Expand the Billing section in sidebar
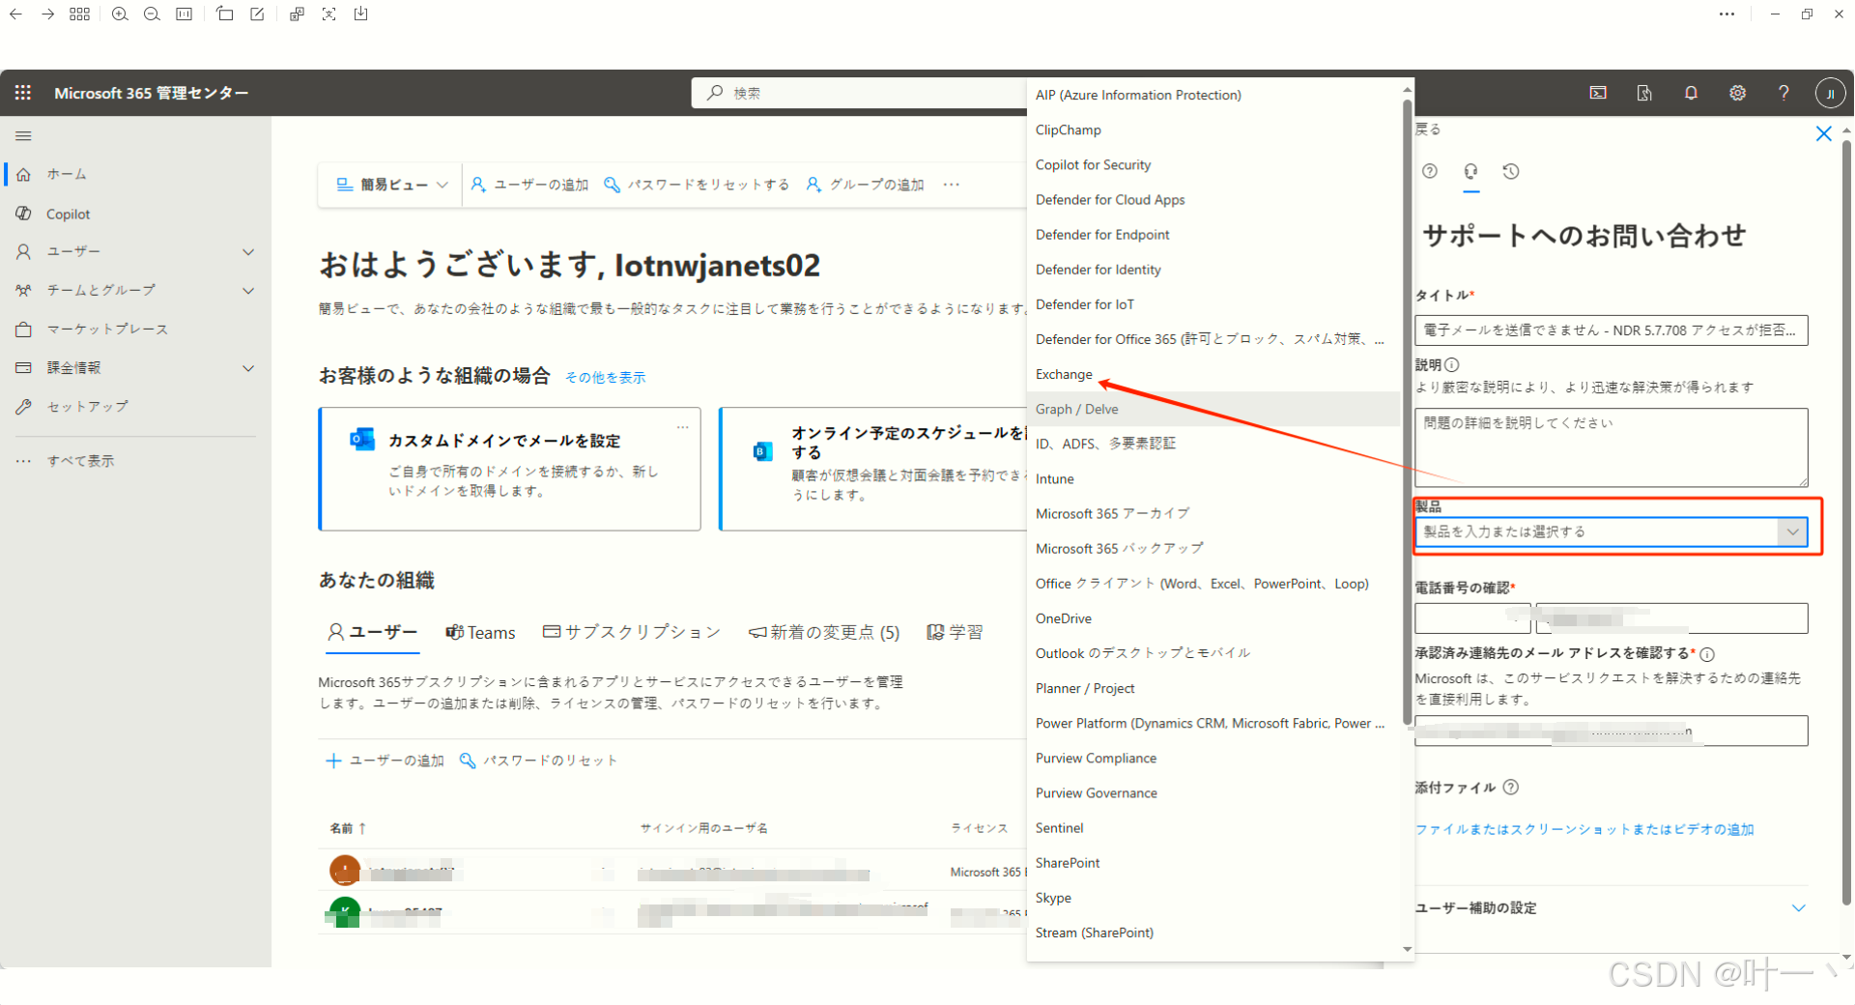Viewport: 1855px width, 1005px height. pyautogui.click(x=248, y=368)
